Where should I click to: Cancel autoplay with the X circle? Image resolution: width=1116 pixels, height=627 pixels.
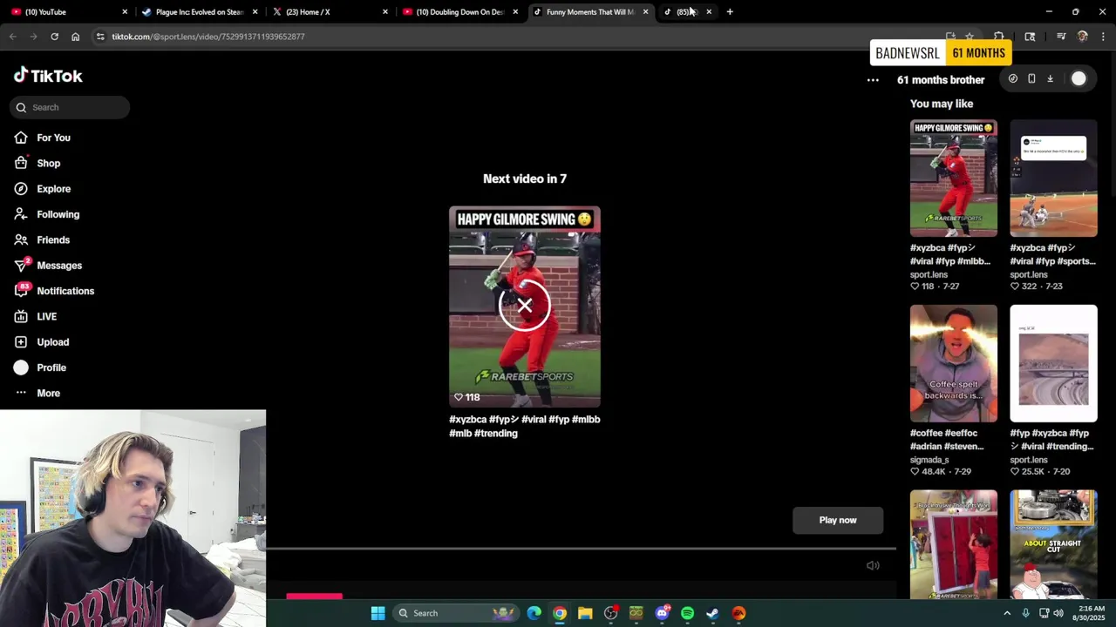click(525, 306)
